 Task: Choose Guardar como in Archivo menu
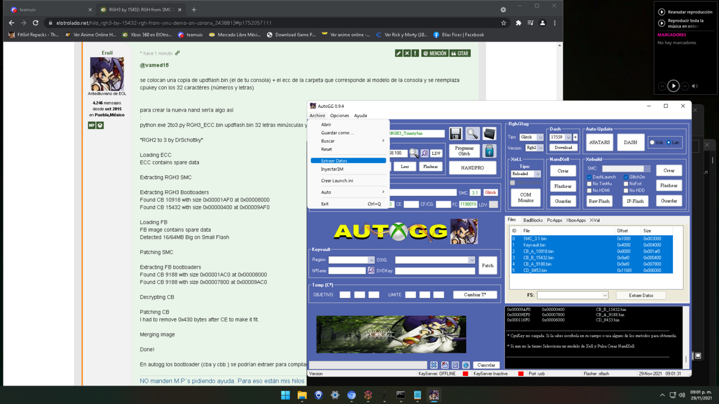click(348, 133)
